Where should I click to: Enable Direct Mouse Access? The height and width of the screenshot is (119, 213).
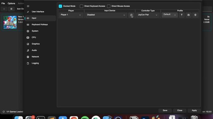pyautogui.click(x=108, y=6)
